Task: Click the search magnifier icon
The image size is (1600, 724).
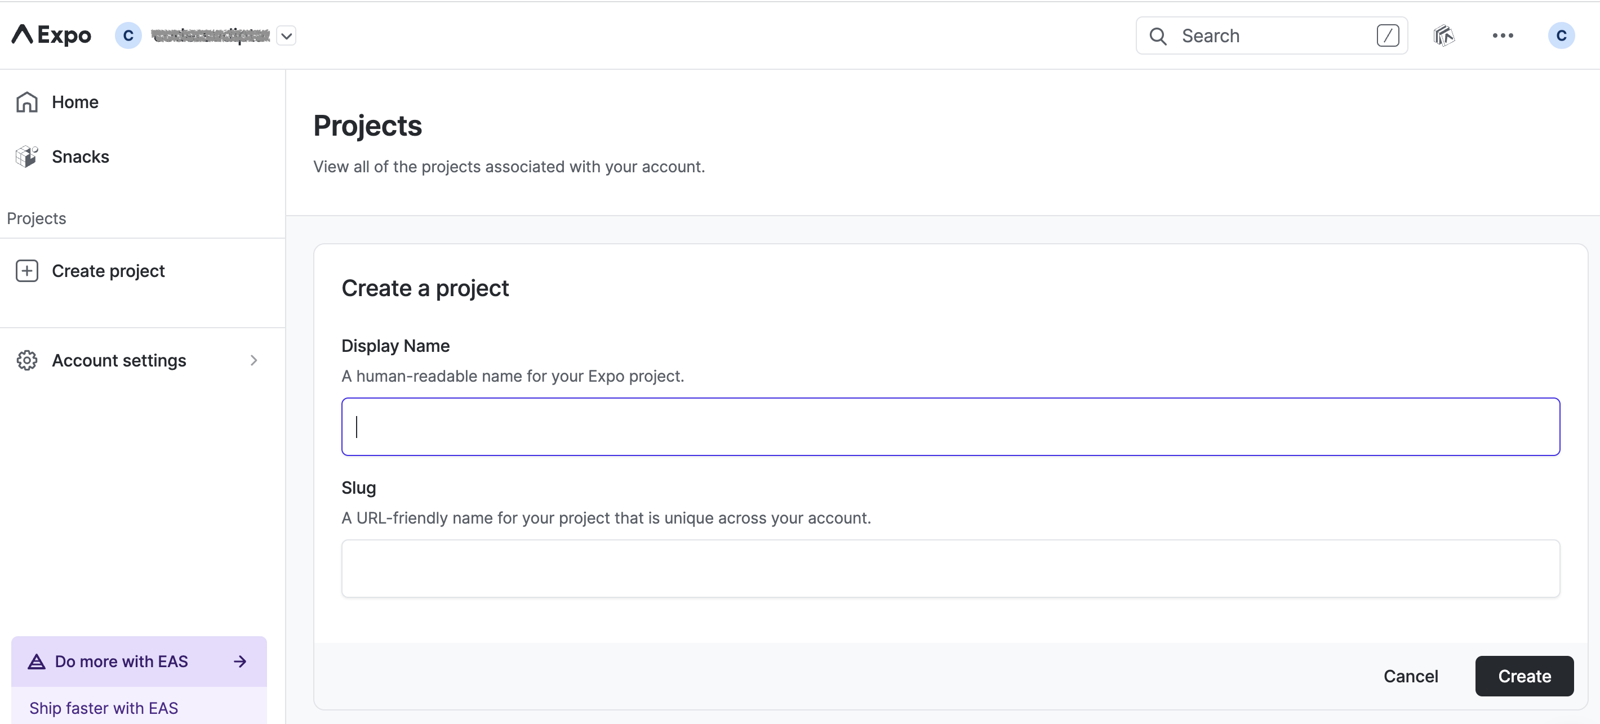Action: click(x=1158, y=36)
